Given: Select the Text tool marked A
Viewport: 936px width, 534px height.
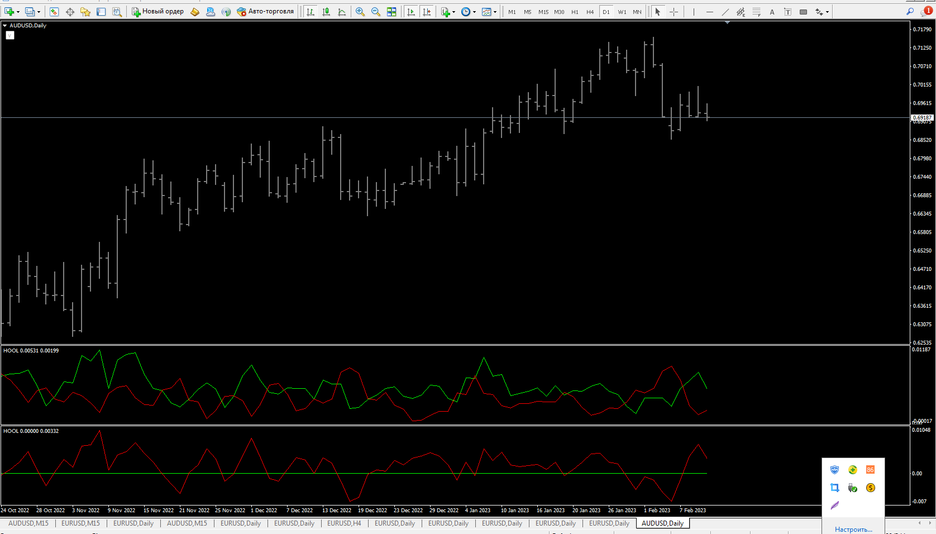Looking at the screenshot, I should point(772,12).
